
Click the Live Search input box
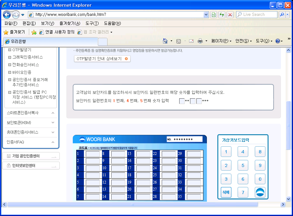click(x=257, y=15)
